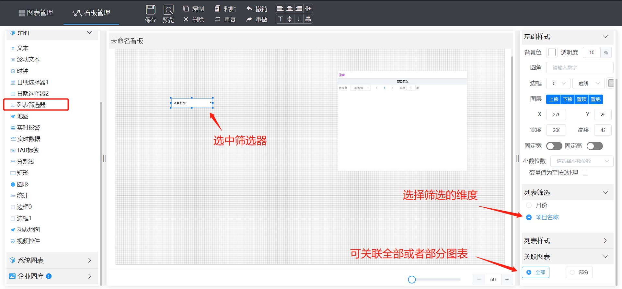The height and width of the screenshot is (289, 622).
Task: Select the 分割线 divider component
Action: [x=22, y=162]
